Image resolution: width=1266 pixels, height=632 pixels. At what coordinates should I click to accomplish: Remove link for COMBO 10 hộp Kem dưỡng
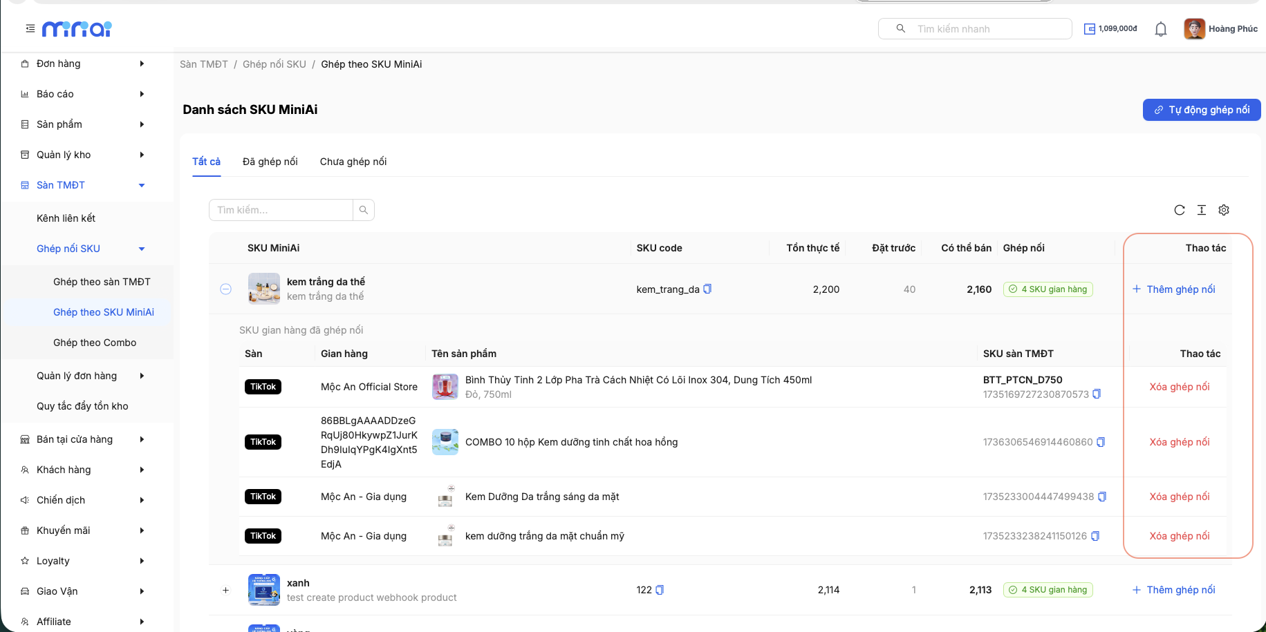tap(1180, 442)
